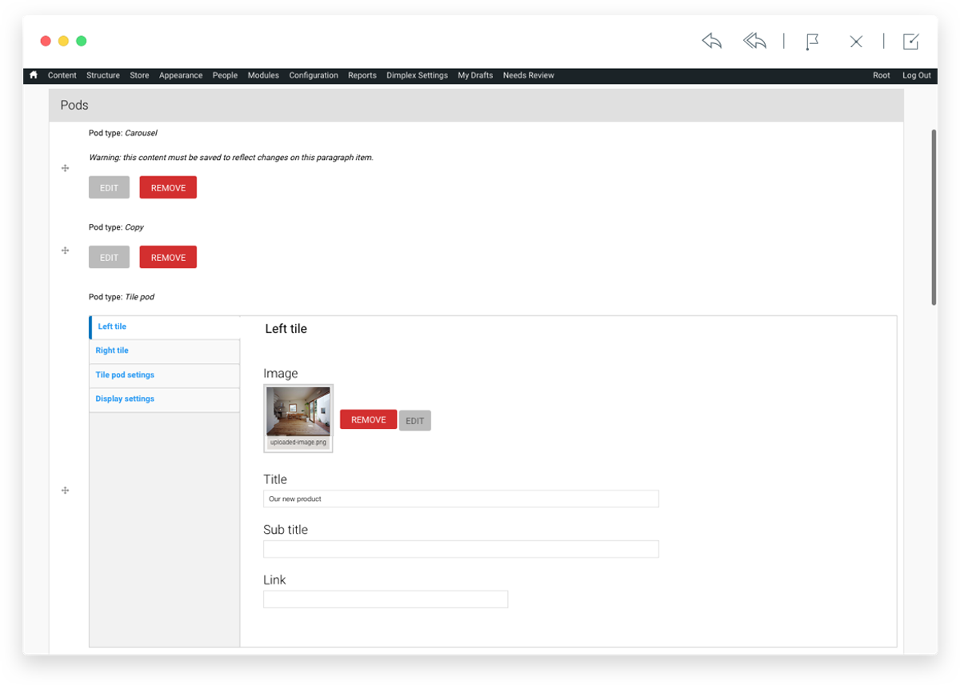Image resolution: width=960 pixels, height=685 pixels.
Task: Click drag handle beside Tile pod
Action: 66,491
